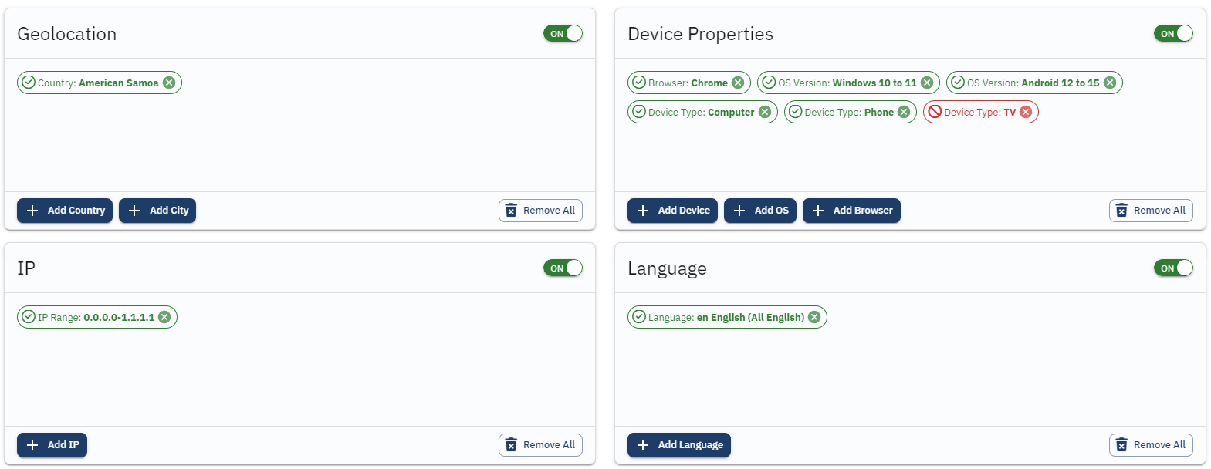1211x469 pixels.
Task: Toggle the blocked icon on TV chip
Action: (935, 112)
